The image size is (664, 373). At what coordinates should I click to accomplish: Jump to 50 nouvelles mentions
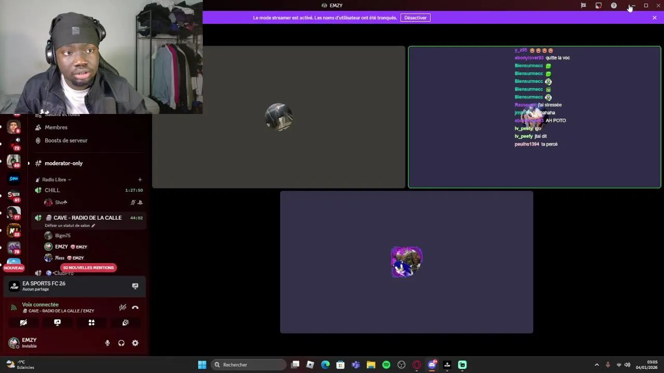88,268
